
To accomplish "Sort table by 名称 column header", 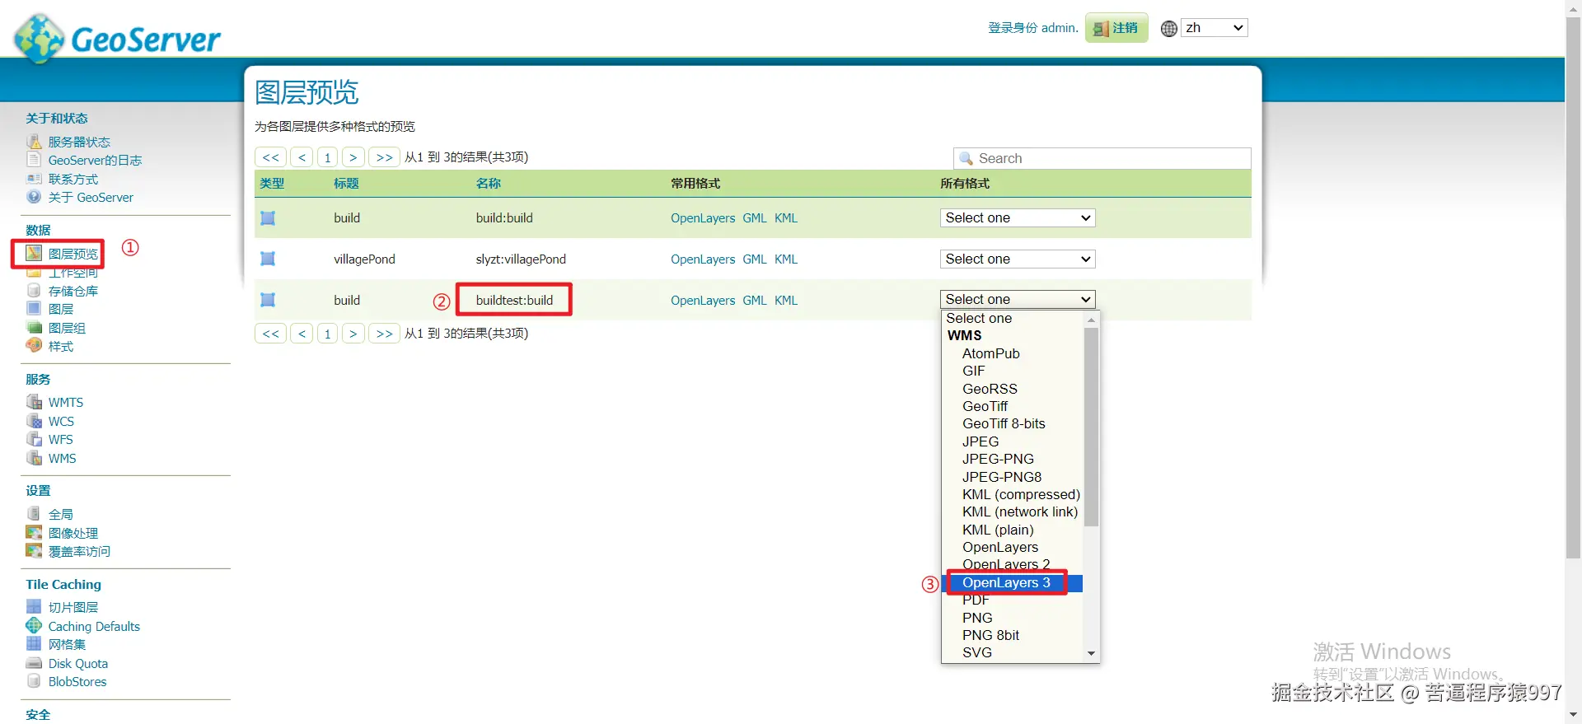I will pyautogui.click(x=488, y=184).
